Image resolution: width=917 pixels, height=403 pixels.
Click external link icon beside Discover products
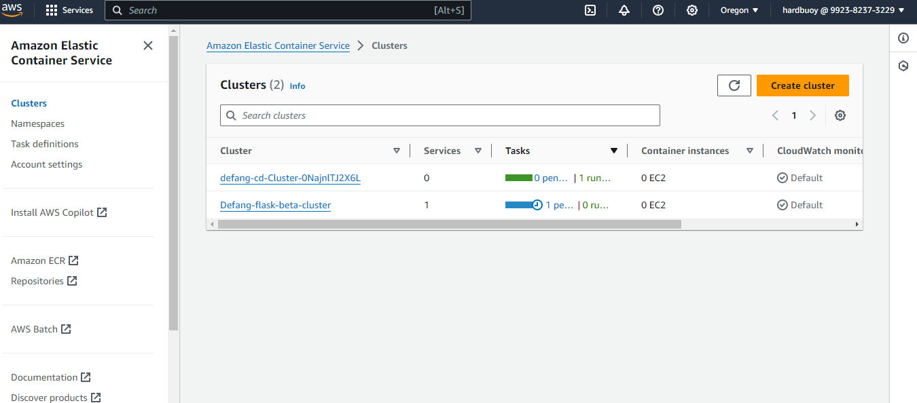(96, 398)
